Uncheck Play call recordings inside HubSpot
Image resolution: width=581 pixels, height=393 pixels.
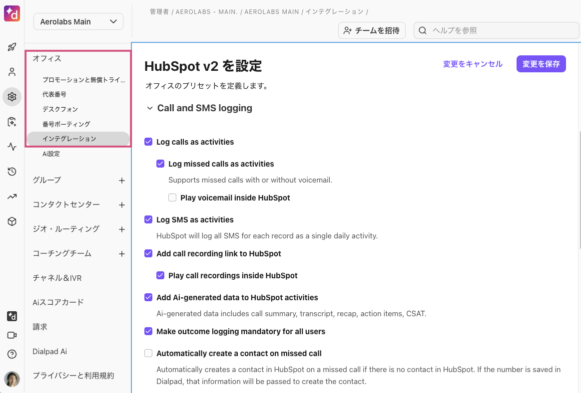click(x=160, y=275)
